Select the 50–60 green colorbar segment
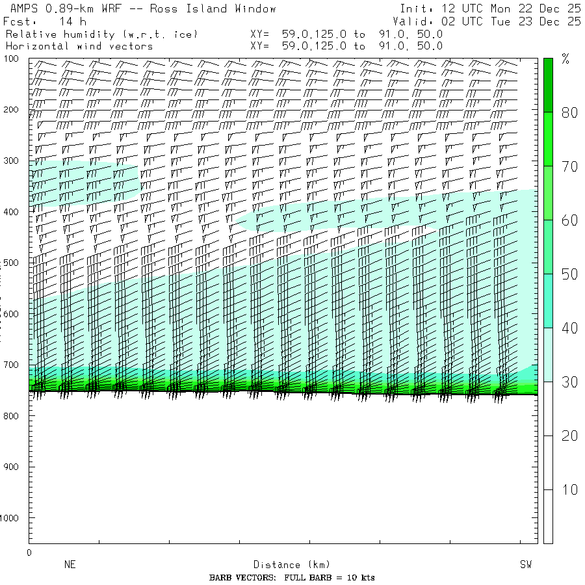Screen dimensions: 585x585 [548, 247]
